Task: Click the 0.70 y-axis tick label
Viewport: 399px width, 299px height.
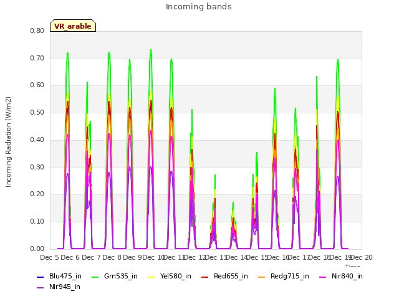Action: (37, 58)
